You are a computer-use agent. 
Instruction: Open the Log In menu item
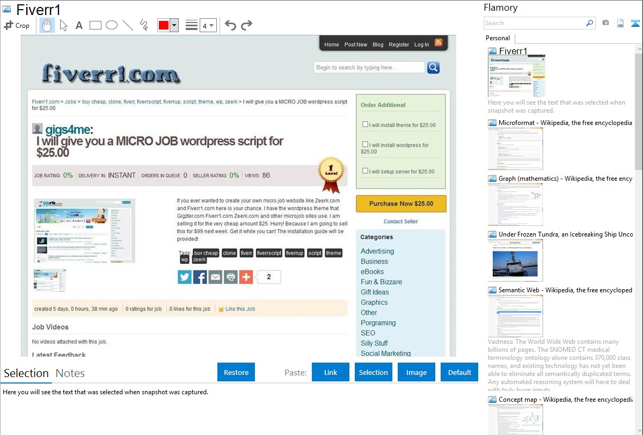421,45
